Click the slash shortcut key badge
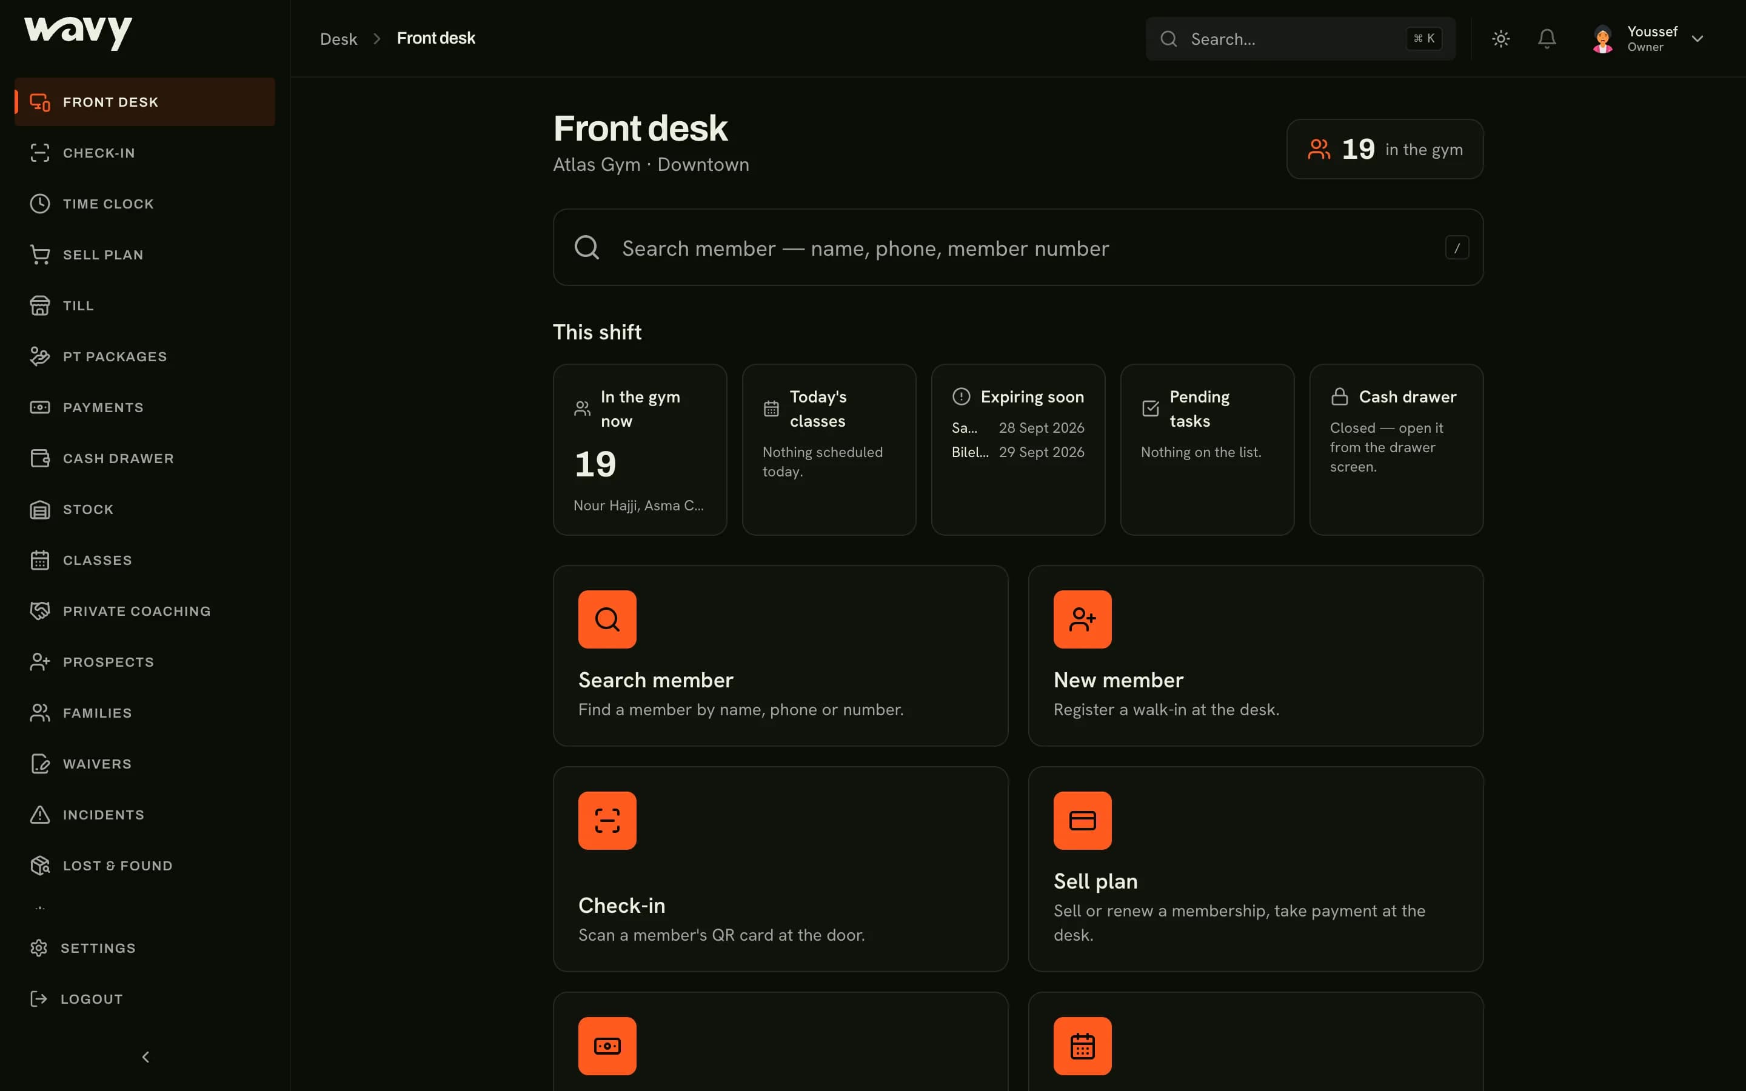Viewport: 1746px width, 1091px height. click(x=1457, y=247)
